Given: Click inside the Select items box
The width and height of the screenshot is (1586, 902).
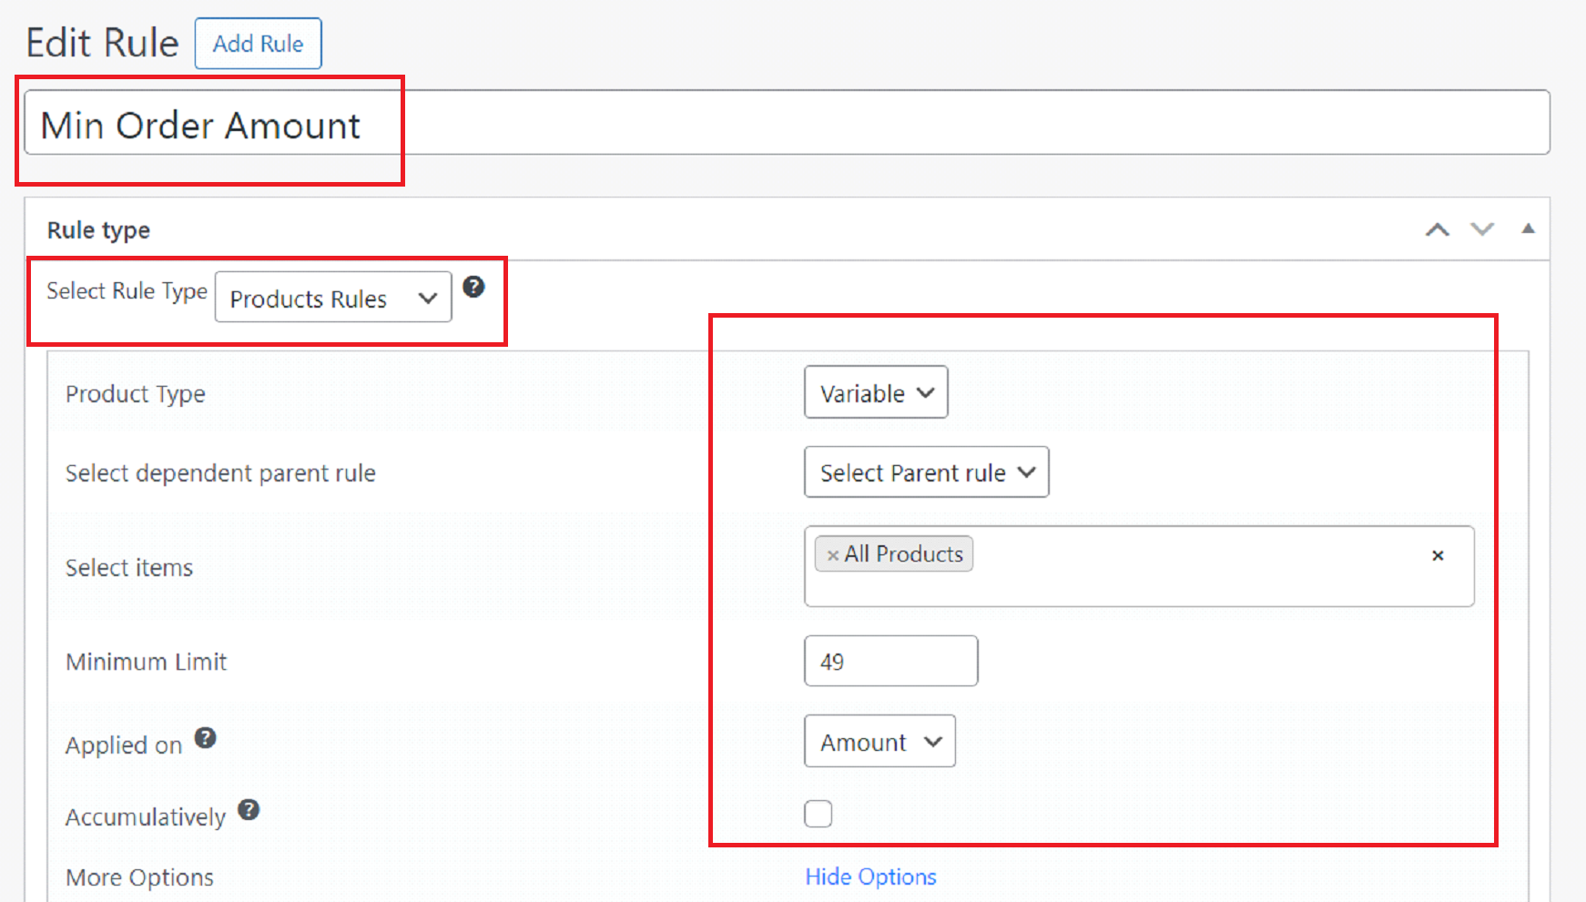Looking at the screenshot, I should pyautogui.click(x=1184, y=583).
